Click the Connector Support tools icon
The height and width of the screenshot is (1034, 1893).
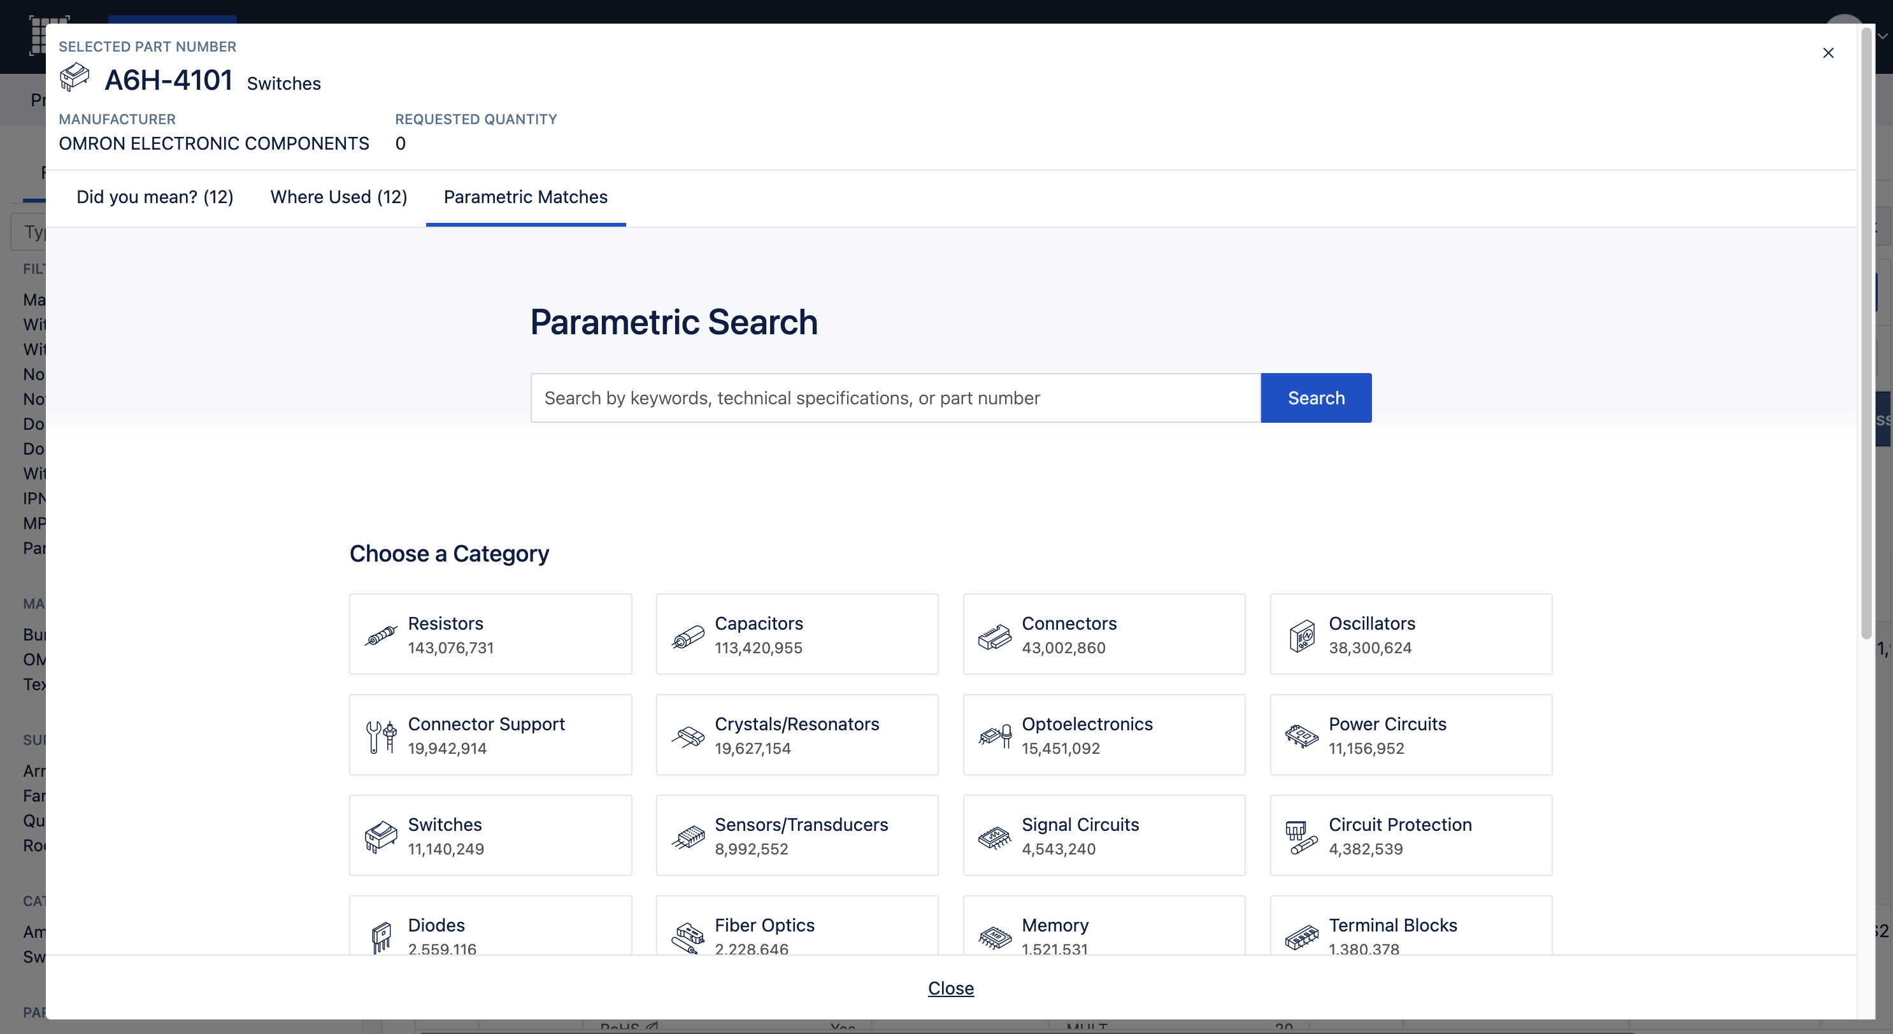(x=381, y=736)
